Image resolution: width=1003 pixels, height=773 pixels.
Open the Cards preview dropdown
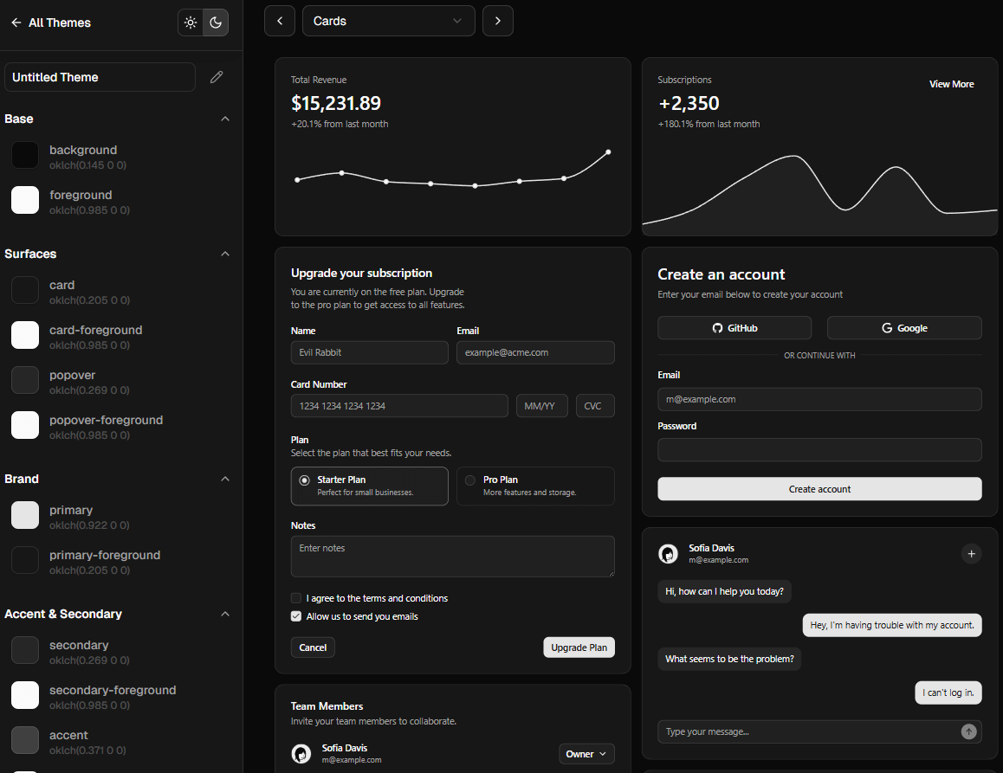[388, 21]
